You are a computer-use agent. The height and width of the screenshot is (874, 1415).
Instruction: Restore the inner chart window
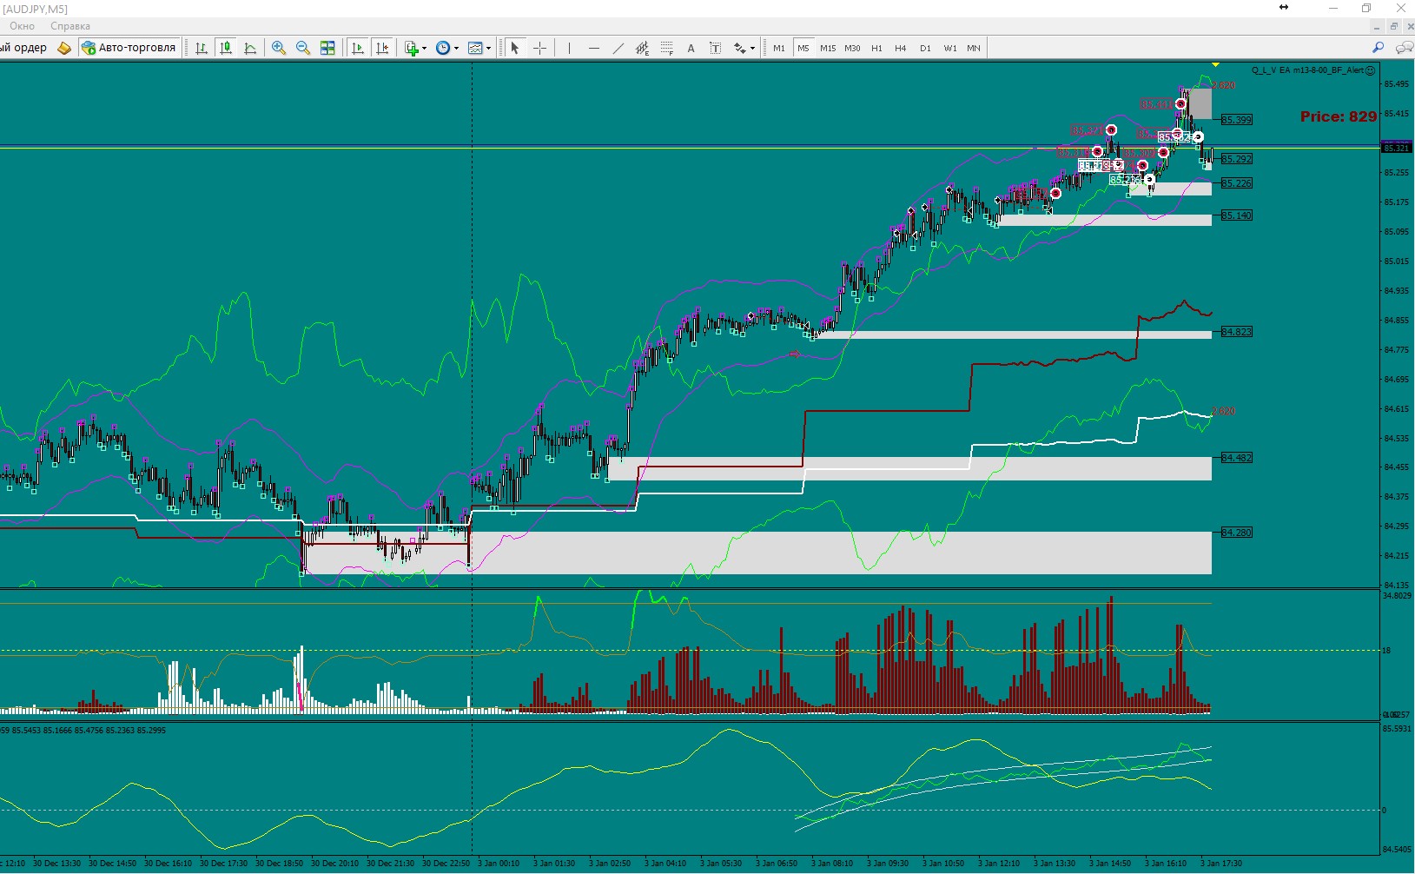1394,26
